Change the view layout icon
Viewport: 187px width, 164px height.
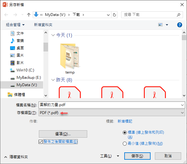160,25
